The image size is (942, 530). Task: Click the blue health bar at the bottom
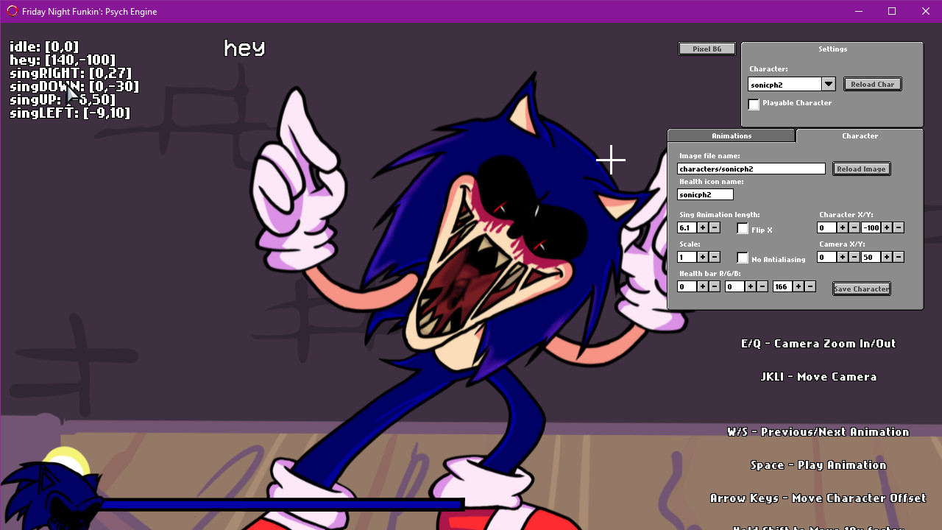283,504
